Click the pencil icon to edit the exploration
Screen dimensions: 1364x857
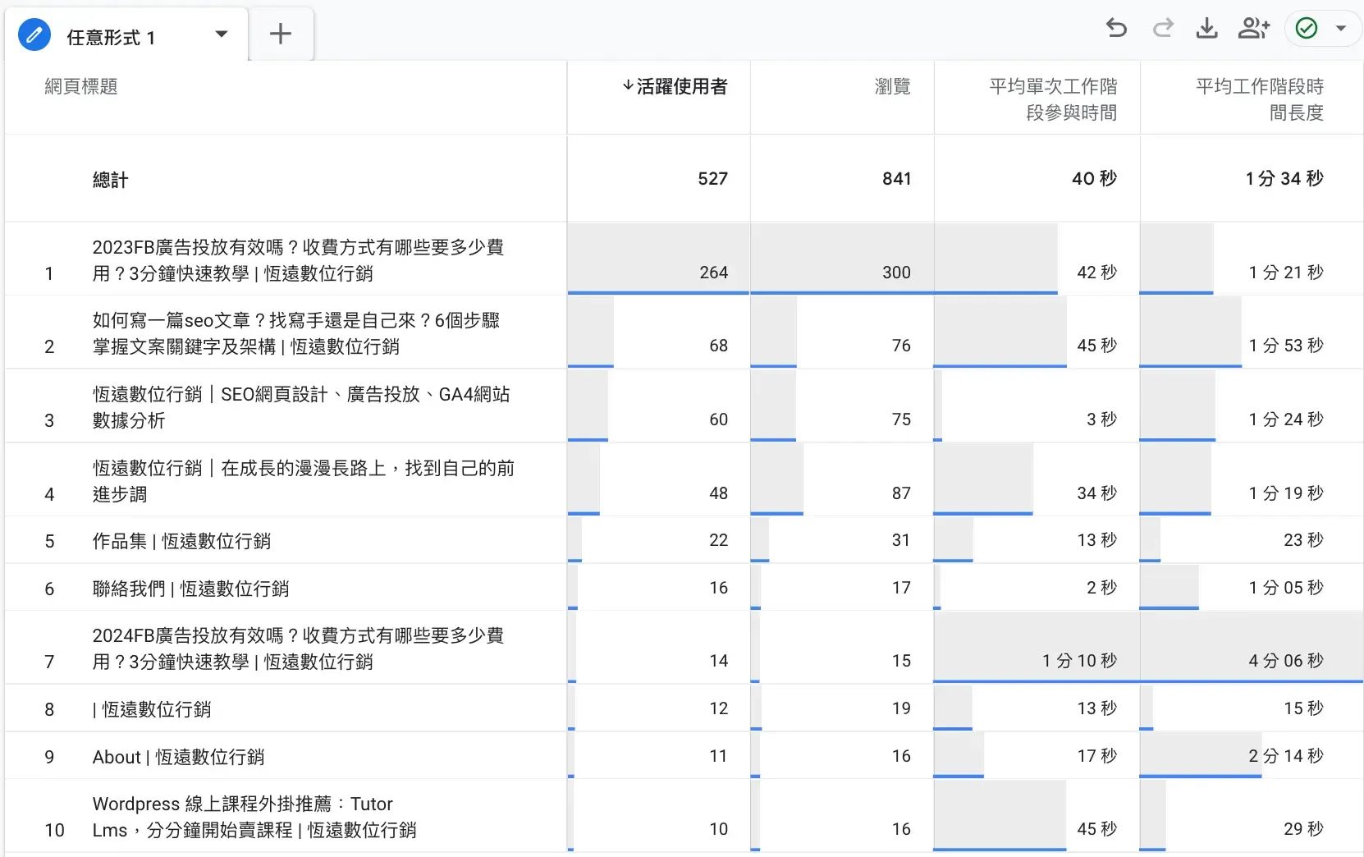point(34,34)
